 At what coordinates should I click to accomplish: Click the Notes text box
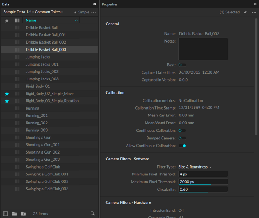tap(203, 49)
